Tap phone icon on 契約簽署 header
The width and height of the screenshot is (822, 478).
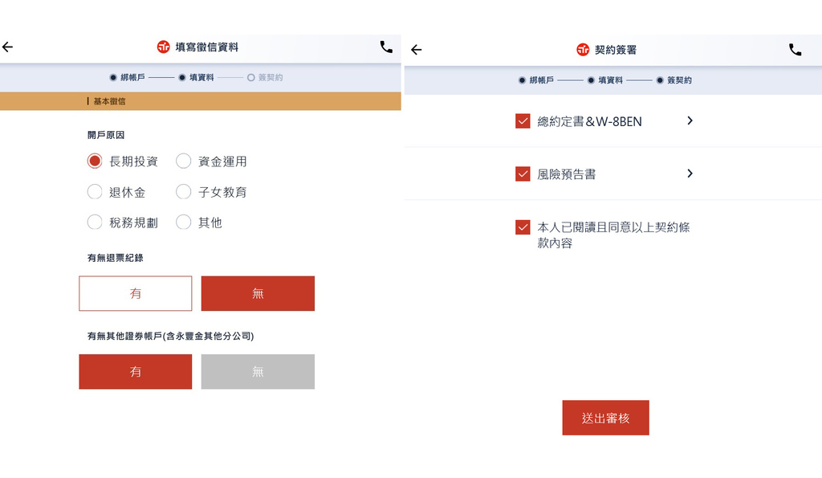click(796, 50)
